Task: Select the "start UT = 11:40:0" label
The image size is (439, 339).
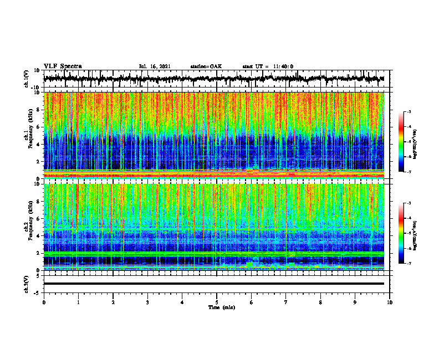Action: (268, 66)
